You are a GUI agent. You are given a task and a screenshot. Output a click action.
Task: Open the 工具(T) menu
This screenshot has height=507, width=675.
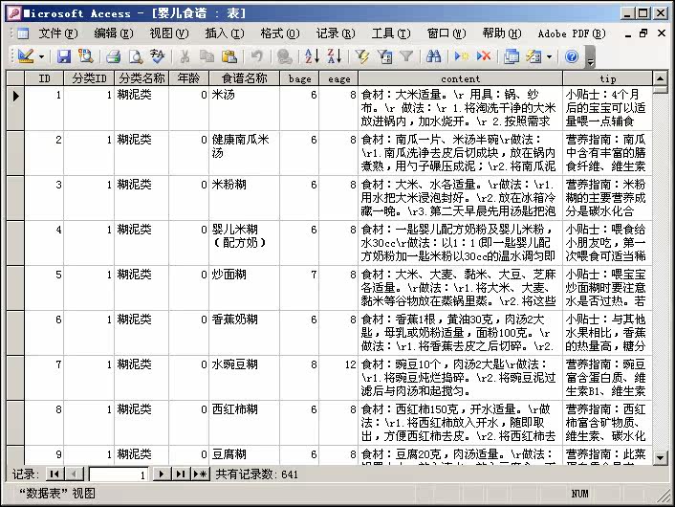coord(391,33)
